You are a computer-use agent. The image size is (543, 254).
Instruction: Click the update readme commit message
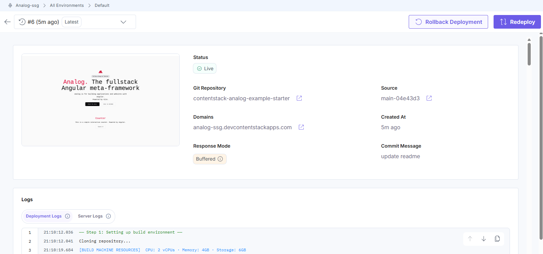tap(401, 156)
